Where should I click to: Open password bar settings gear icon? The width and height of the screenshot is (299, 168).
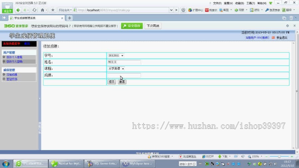point(287,25)
